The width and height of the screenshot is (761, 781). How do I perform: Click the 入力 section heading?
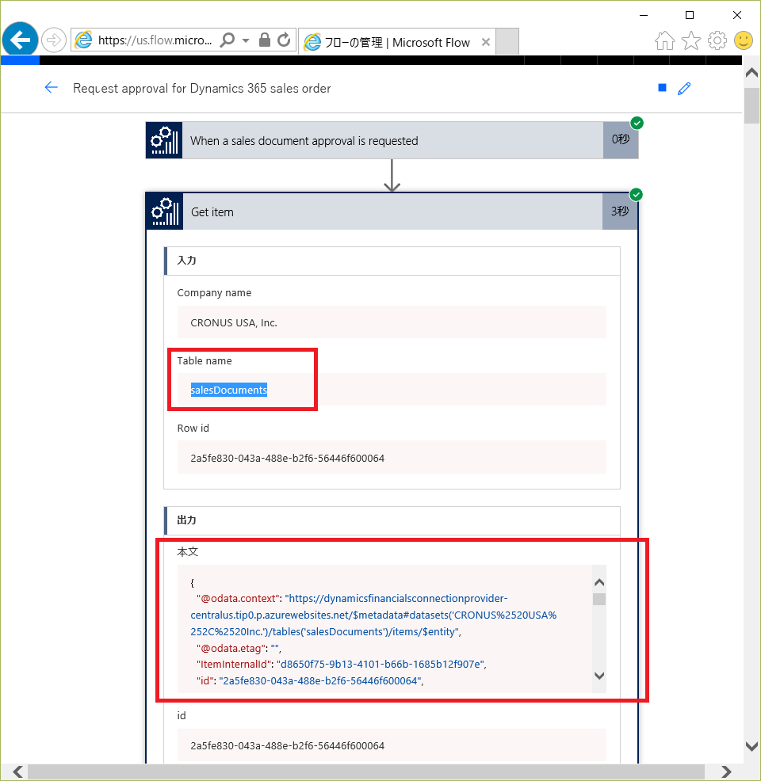(187, 261)
